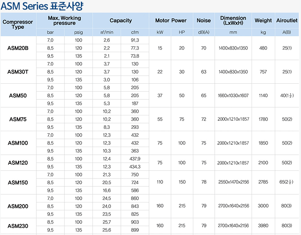Click the 437,9 cfm capacity value
Image resolution: width=301 pixels, height=235 pixels.
coord(135,159)
